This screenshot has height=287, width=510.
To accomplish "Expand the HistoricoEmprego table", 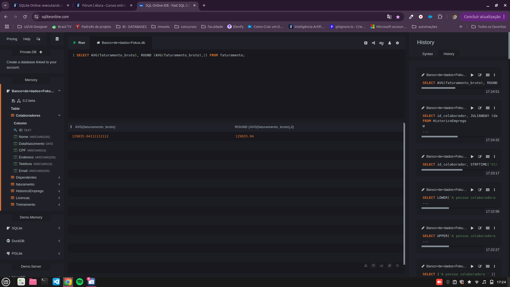I will click(x=59, y=191).
